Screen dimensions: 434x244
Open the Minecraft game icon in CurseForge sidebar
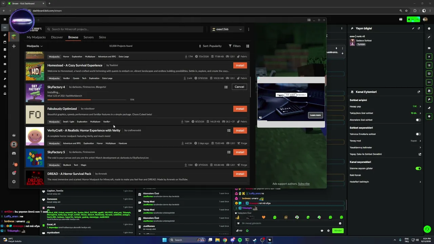14,37
